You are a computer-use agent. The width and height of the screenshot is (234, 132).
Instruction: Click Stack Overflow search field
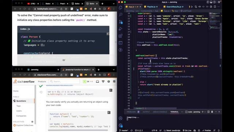[64, 81]
